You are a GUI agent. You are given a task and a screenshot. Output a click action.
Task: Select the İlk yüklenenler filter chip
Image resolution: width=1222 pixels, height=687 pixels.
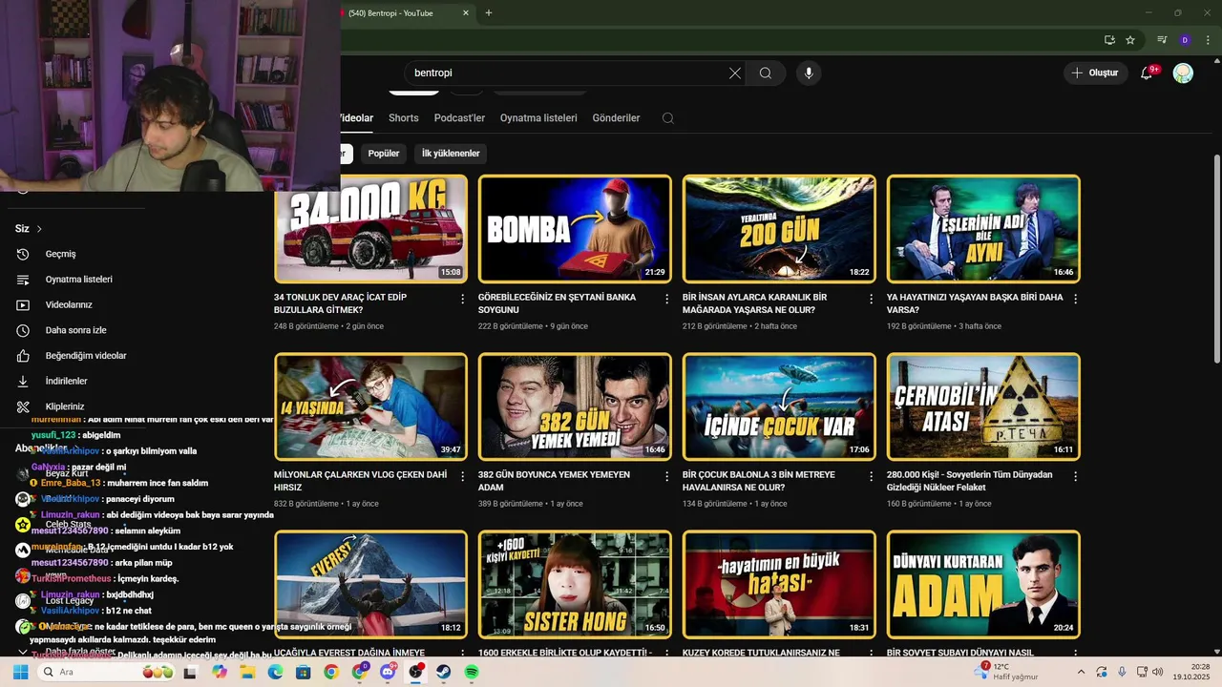(451, 154)
